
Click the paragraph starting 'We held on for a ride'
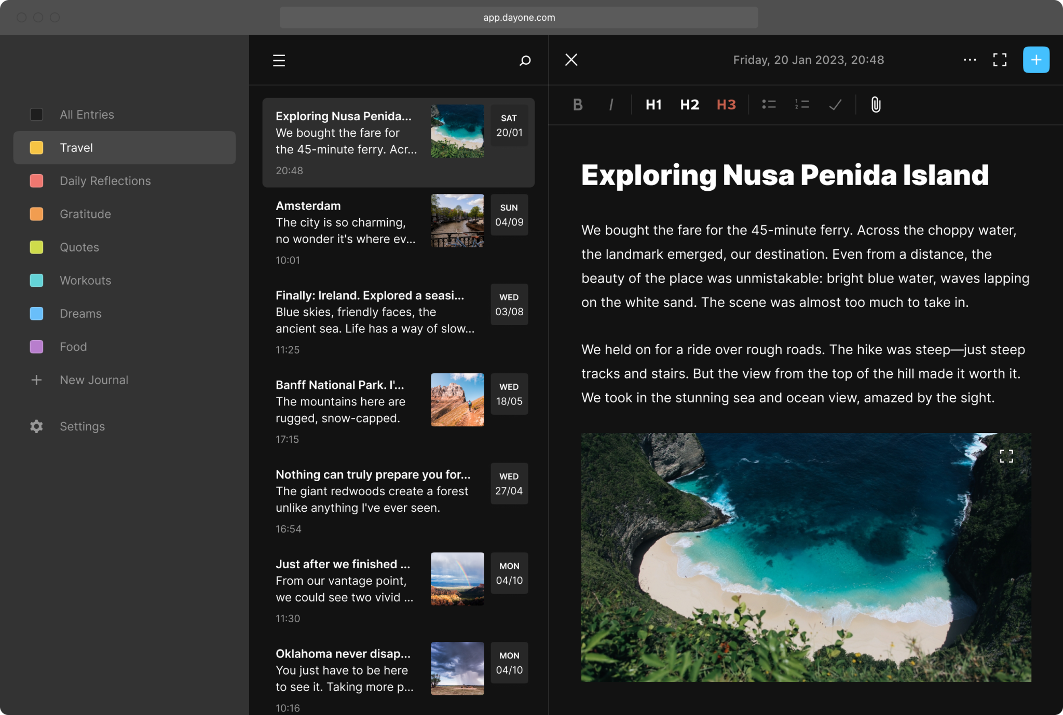pyautogui.click(x=803, y=374)
